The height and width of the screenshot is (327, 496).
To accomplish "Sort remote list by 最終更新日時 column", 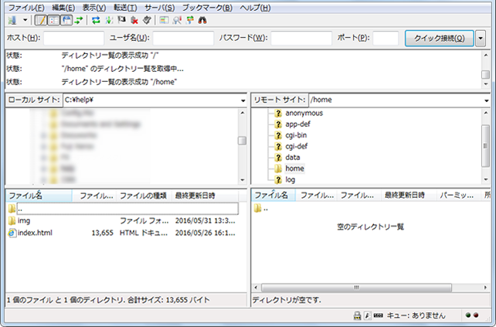I will pos(409,195).
